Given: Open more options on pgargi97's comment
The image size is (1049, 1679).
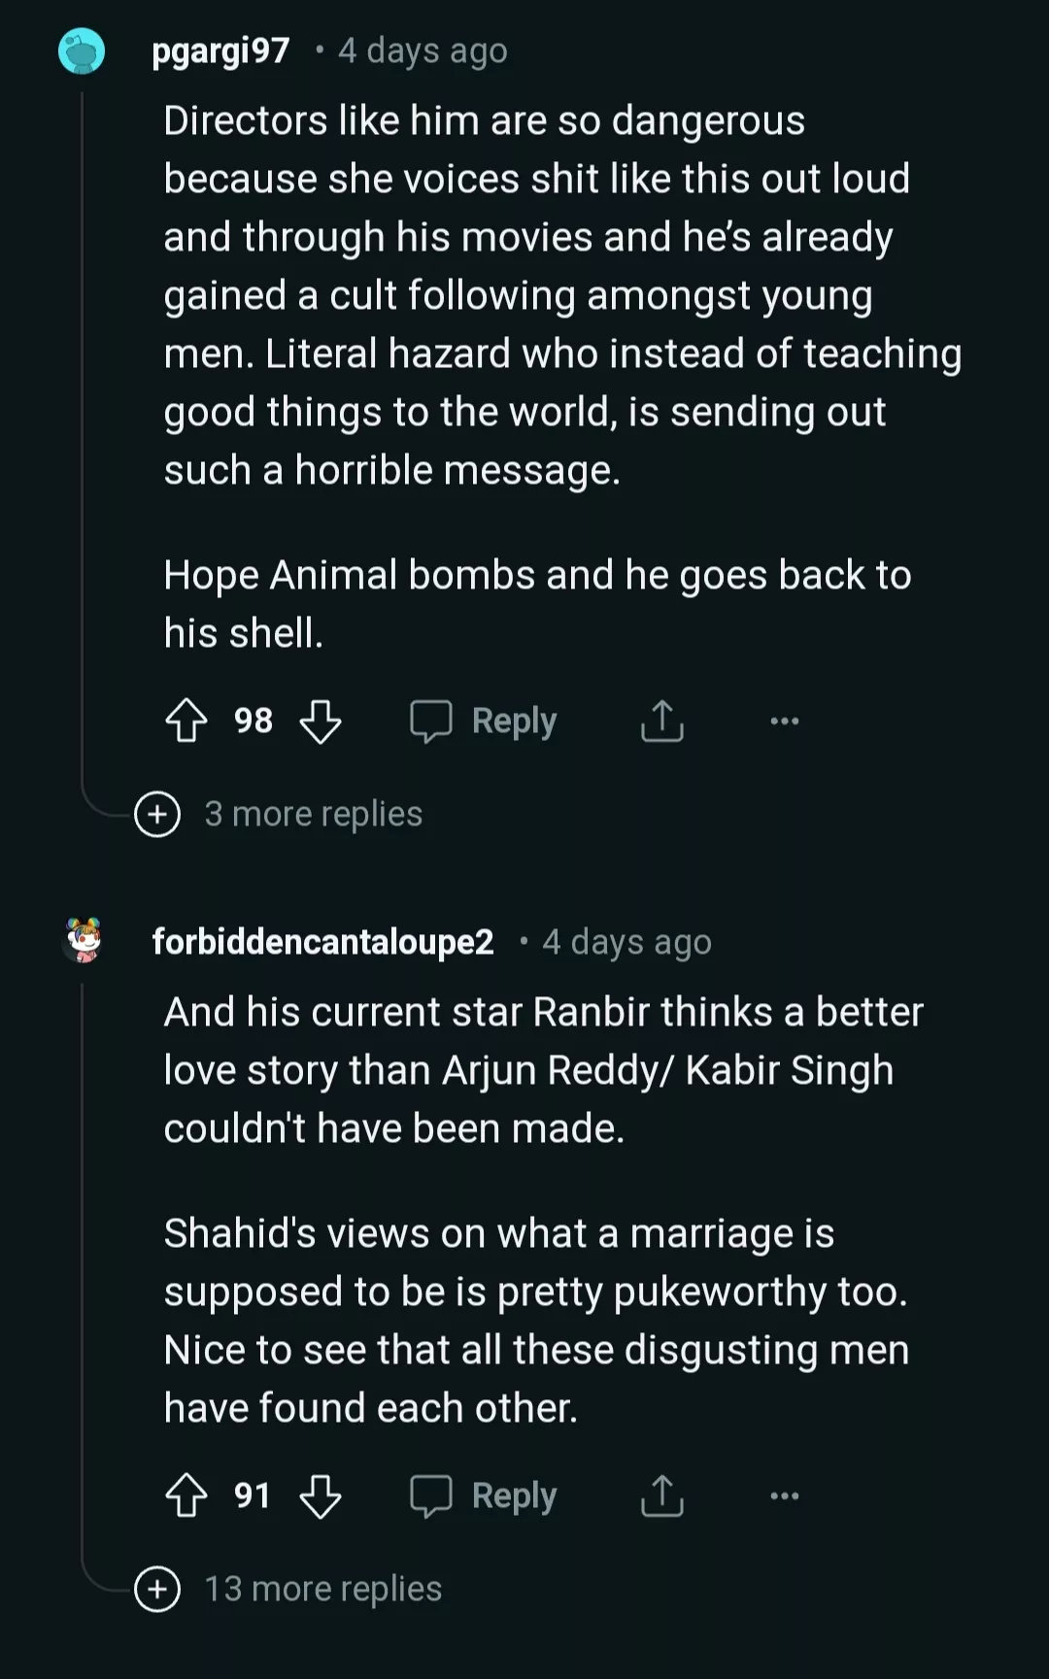Looking at the screenshot, I should click(784, 721).
